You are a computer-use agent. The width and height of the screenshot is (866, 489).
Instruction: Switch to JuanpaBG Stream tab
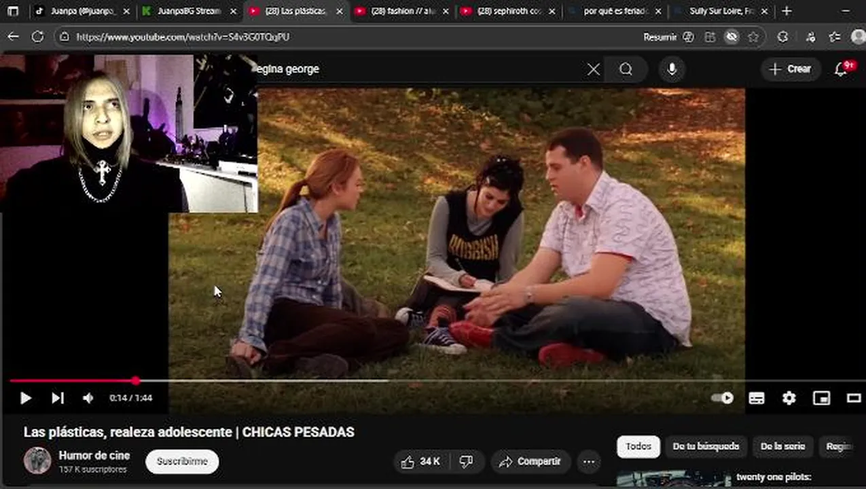pyautogui.click(x=189, y=12)
